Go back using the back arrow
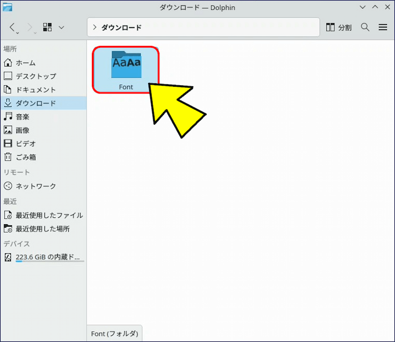 tap(13, 28)
